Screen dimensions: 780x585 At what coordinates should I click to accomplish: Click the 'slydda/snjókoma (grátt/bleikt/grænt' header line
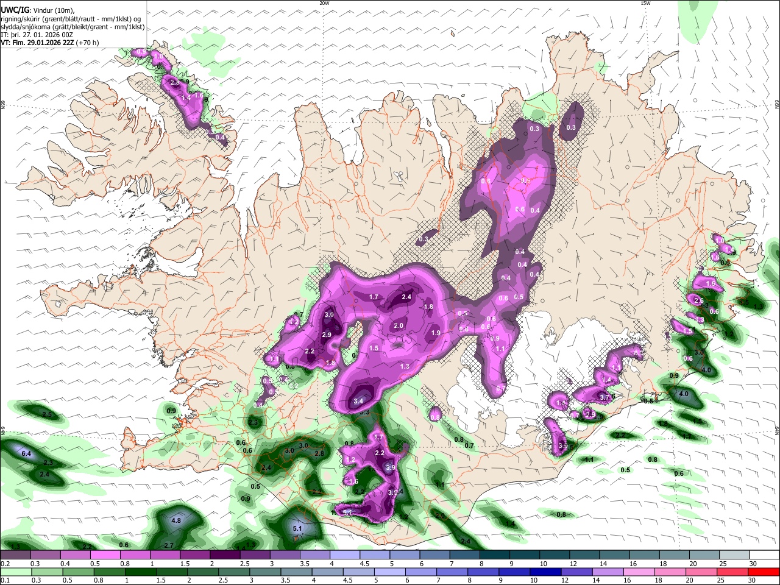coord(73,27)
